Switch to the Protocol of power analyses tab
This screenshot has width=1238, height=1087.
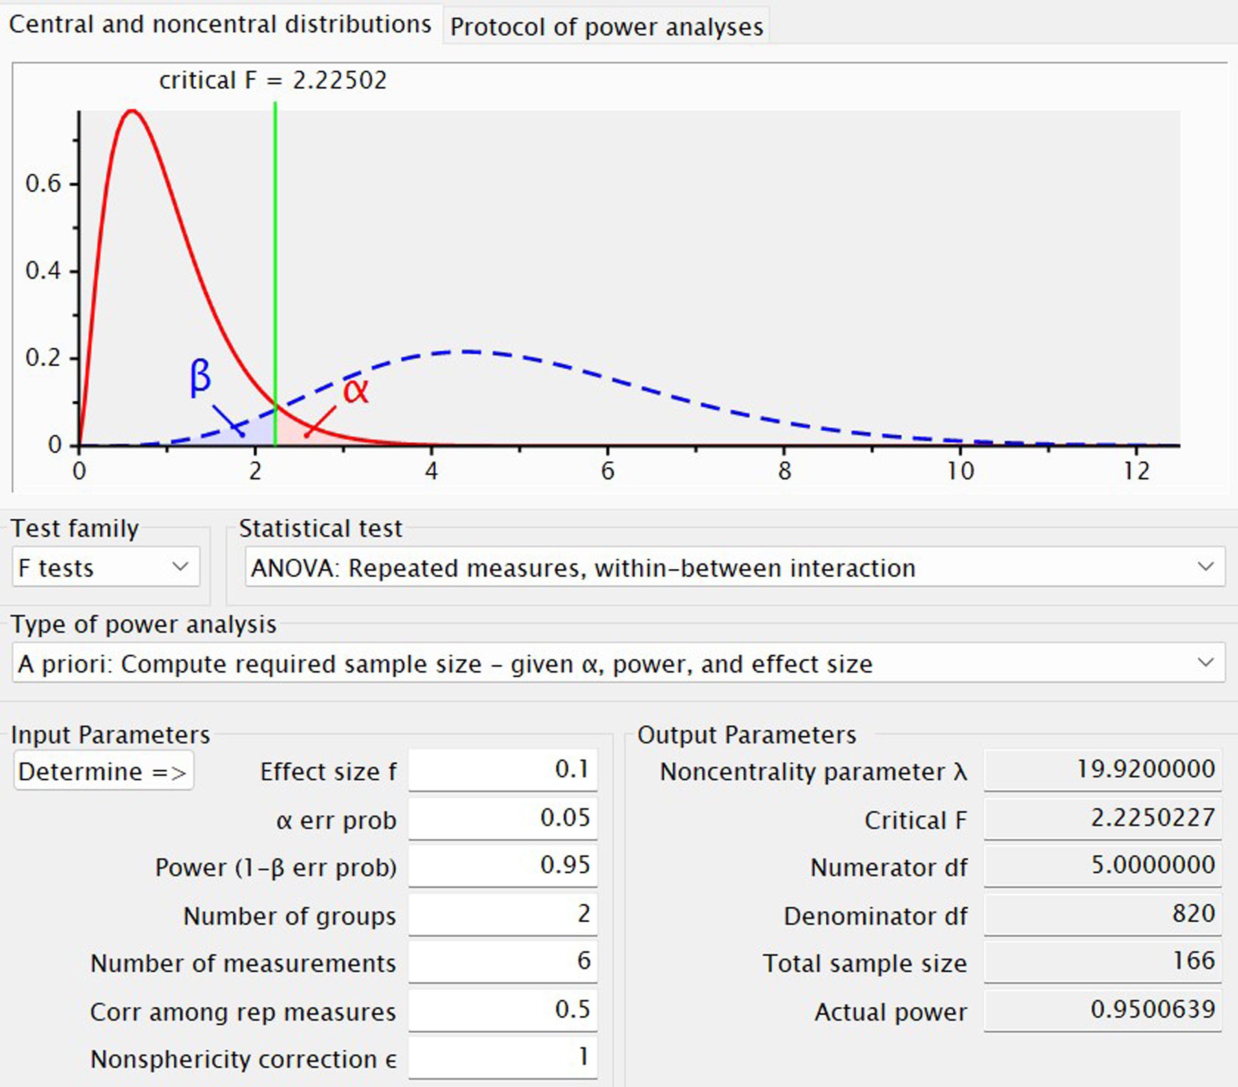[606, 25]
